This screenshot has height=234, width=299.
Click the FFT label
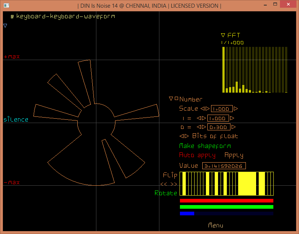234,35
